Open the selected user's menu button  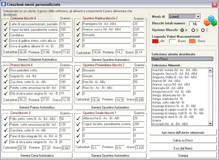[x=183, y=133]
